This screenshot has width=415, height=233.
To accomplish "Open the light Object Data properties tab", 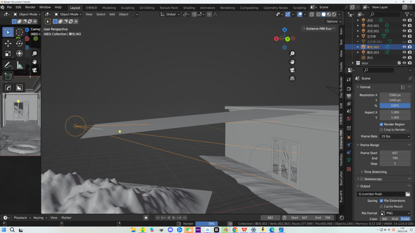I will click(x=349, y=160).
